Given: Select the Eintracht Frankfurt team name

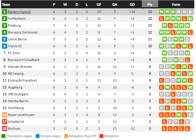Looking at the screenshot, I should click(x=22, y=80).
